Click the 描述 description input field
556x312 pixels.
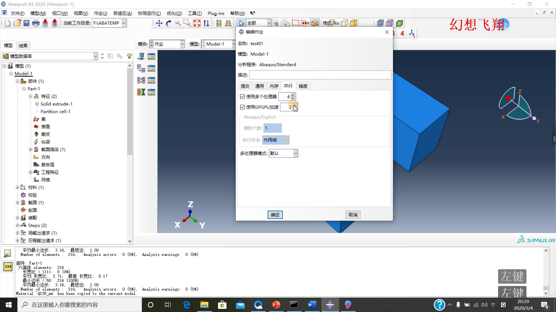click(320, 75)
